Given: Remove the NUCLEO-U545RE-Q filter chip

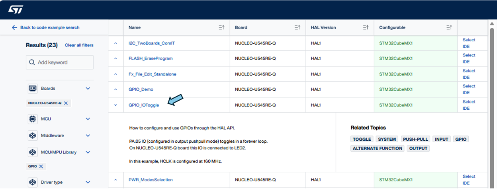Looking at the screenshot, I should coord(66,103).
